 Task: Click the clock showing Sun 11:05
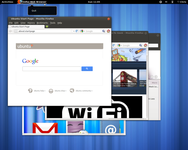coord(94,2)
